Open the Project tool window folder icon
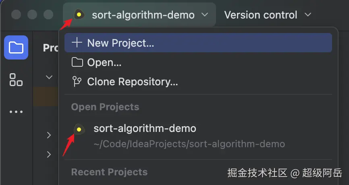 [x=16, y=47]
